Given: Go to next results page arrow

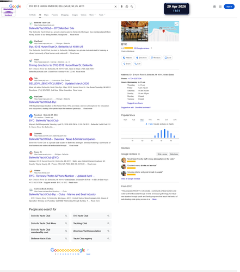Looking at the screenshot, I should 88,250.
